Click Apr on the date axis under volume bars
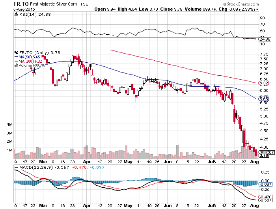Image resolution: width=276 pixels, height=209 pixels. (87, 162)
